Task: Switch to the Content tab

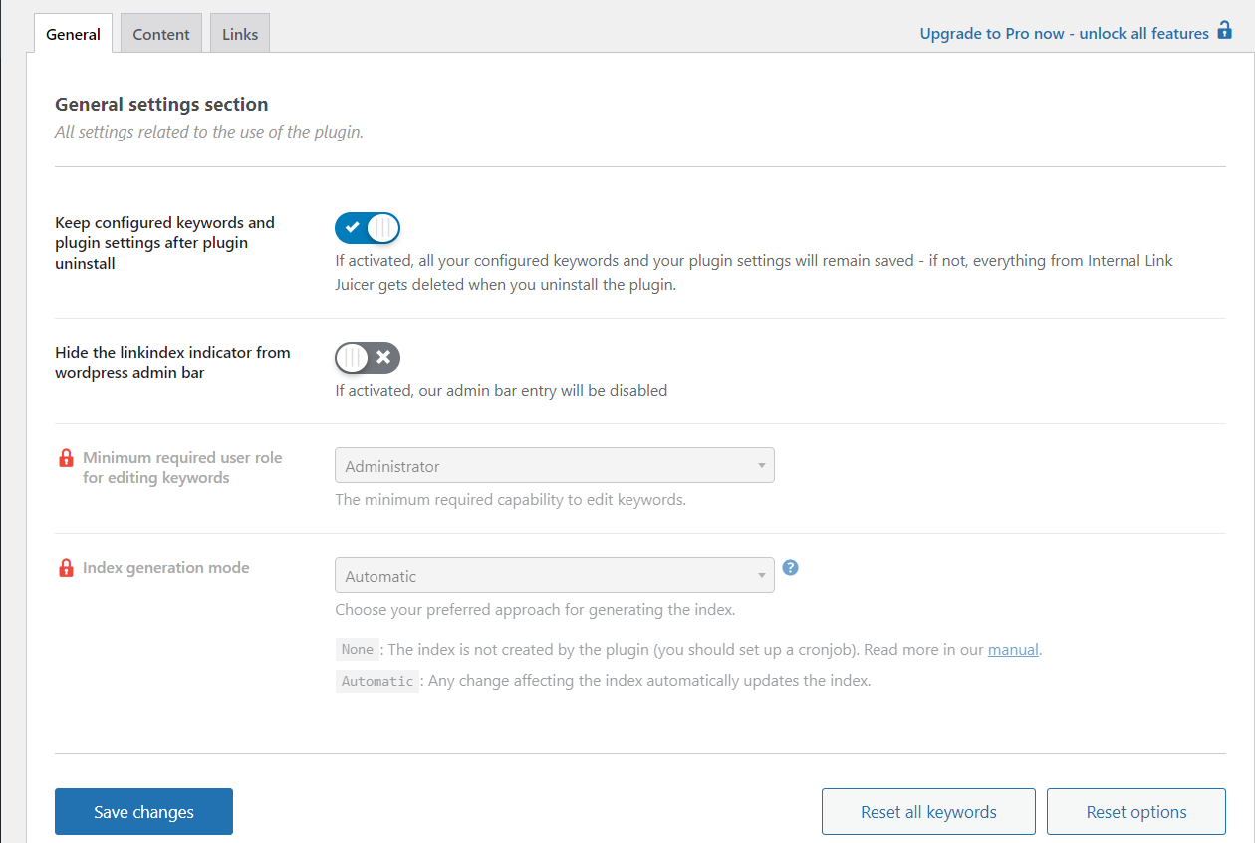Action: click(160, 33)
